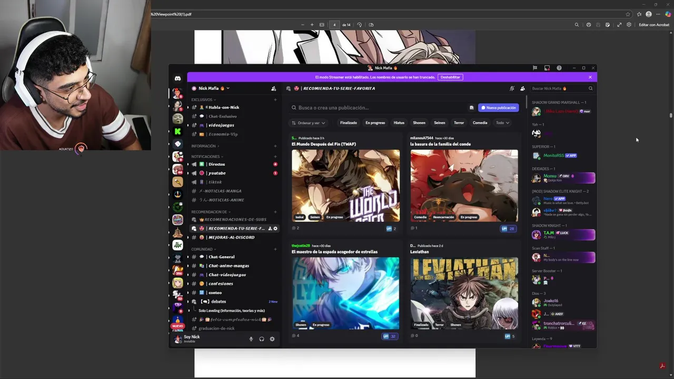
Task: Click the flag icon in Discord title bar
Action: tap(535, 68)
